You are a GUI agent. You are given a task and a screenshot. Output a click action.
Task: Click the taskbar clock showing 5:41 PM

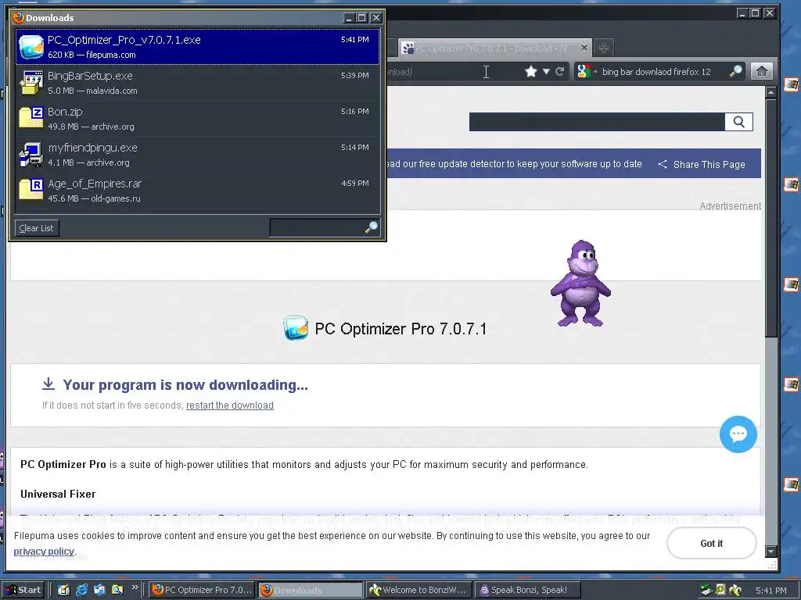pos(770,591)
